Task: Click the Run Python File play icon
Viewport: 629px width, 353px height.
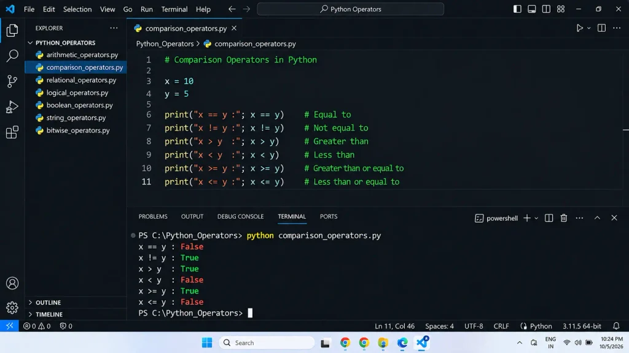Action: pyautogui.click(x=579, y=28)
